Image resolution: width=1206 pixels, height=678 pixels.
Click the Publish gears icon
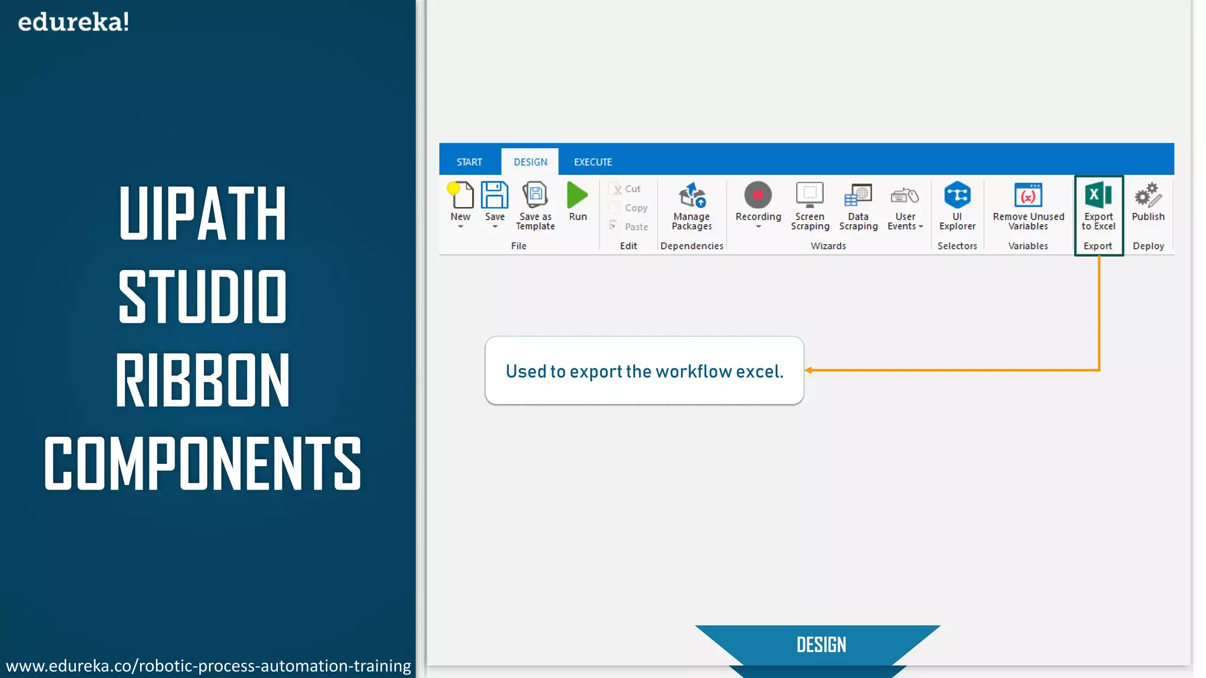point(1148,195)
